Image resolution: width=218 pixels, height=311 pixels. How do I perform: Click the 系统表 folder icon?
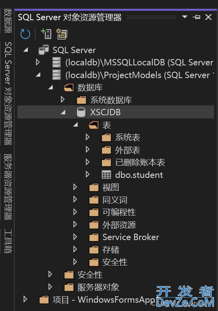pyautogui.click(x=106, y=137)
